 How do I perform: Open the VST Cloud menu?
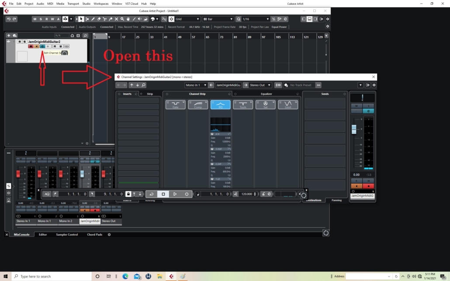click(132, 4)
